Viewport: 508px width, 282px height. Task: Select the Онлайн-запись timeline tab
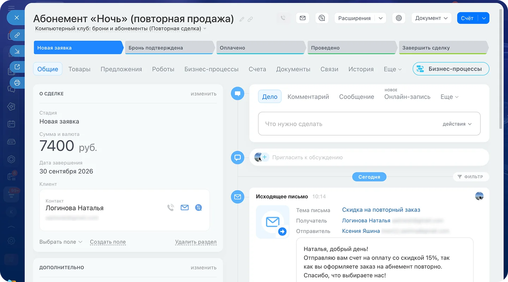tap(407, 97)
